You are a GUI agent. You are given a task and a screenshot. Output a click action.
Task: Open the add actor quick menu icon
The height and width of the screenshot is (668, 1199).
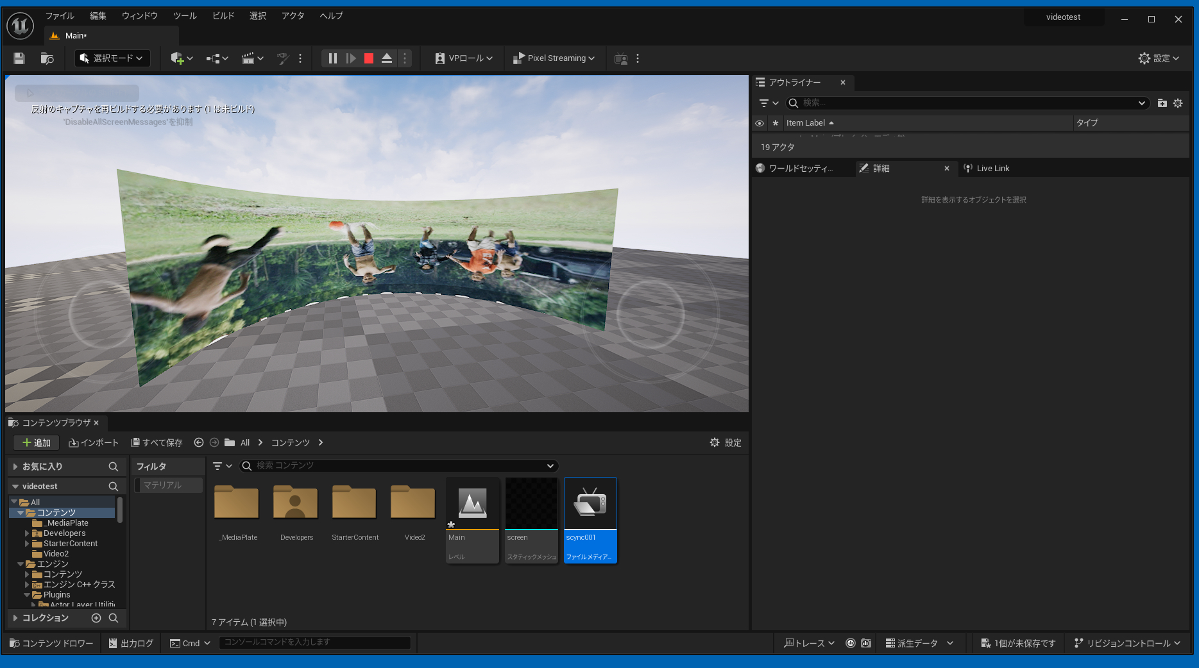click(182, 58)
